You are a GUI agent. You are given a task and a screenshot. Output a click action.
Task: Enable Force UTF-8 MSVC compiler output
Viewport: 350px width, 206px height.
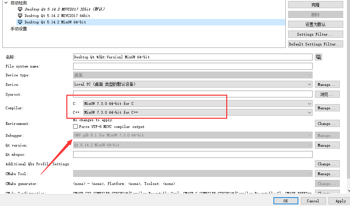coord(76,127)
